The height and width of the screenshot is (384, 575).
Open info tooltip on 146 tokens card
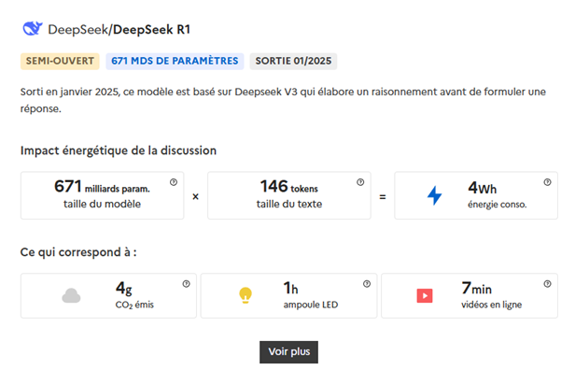pyautogui.click(x=360, y=182)
